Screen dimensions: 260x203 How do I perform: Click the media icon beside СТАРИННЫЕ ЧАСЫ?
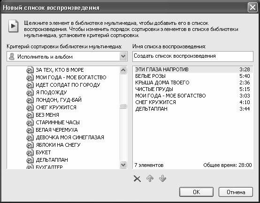pyautogui.click(x=30, y=122)
